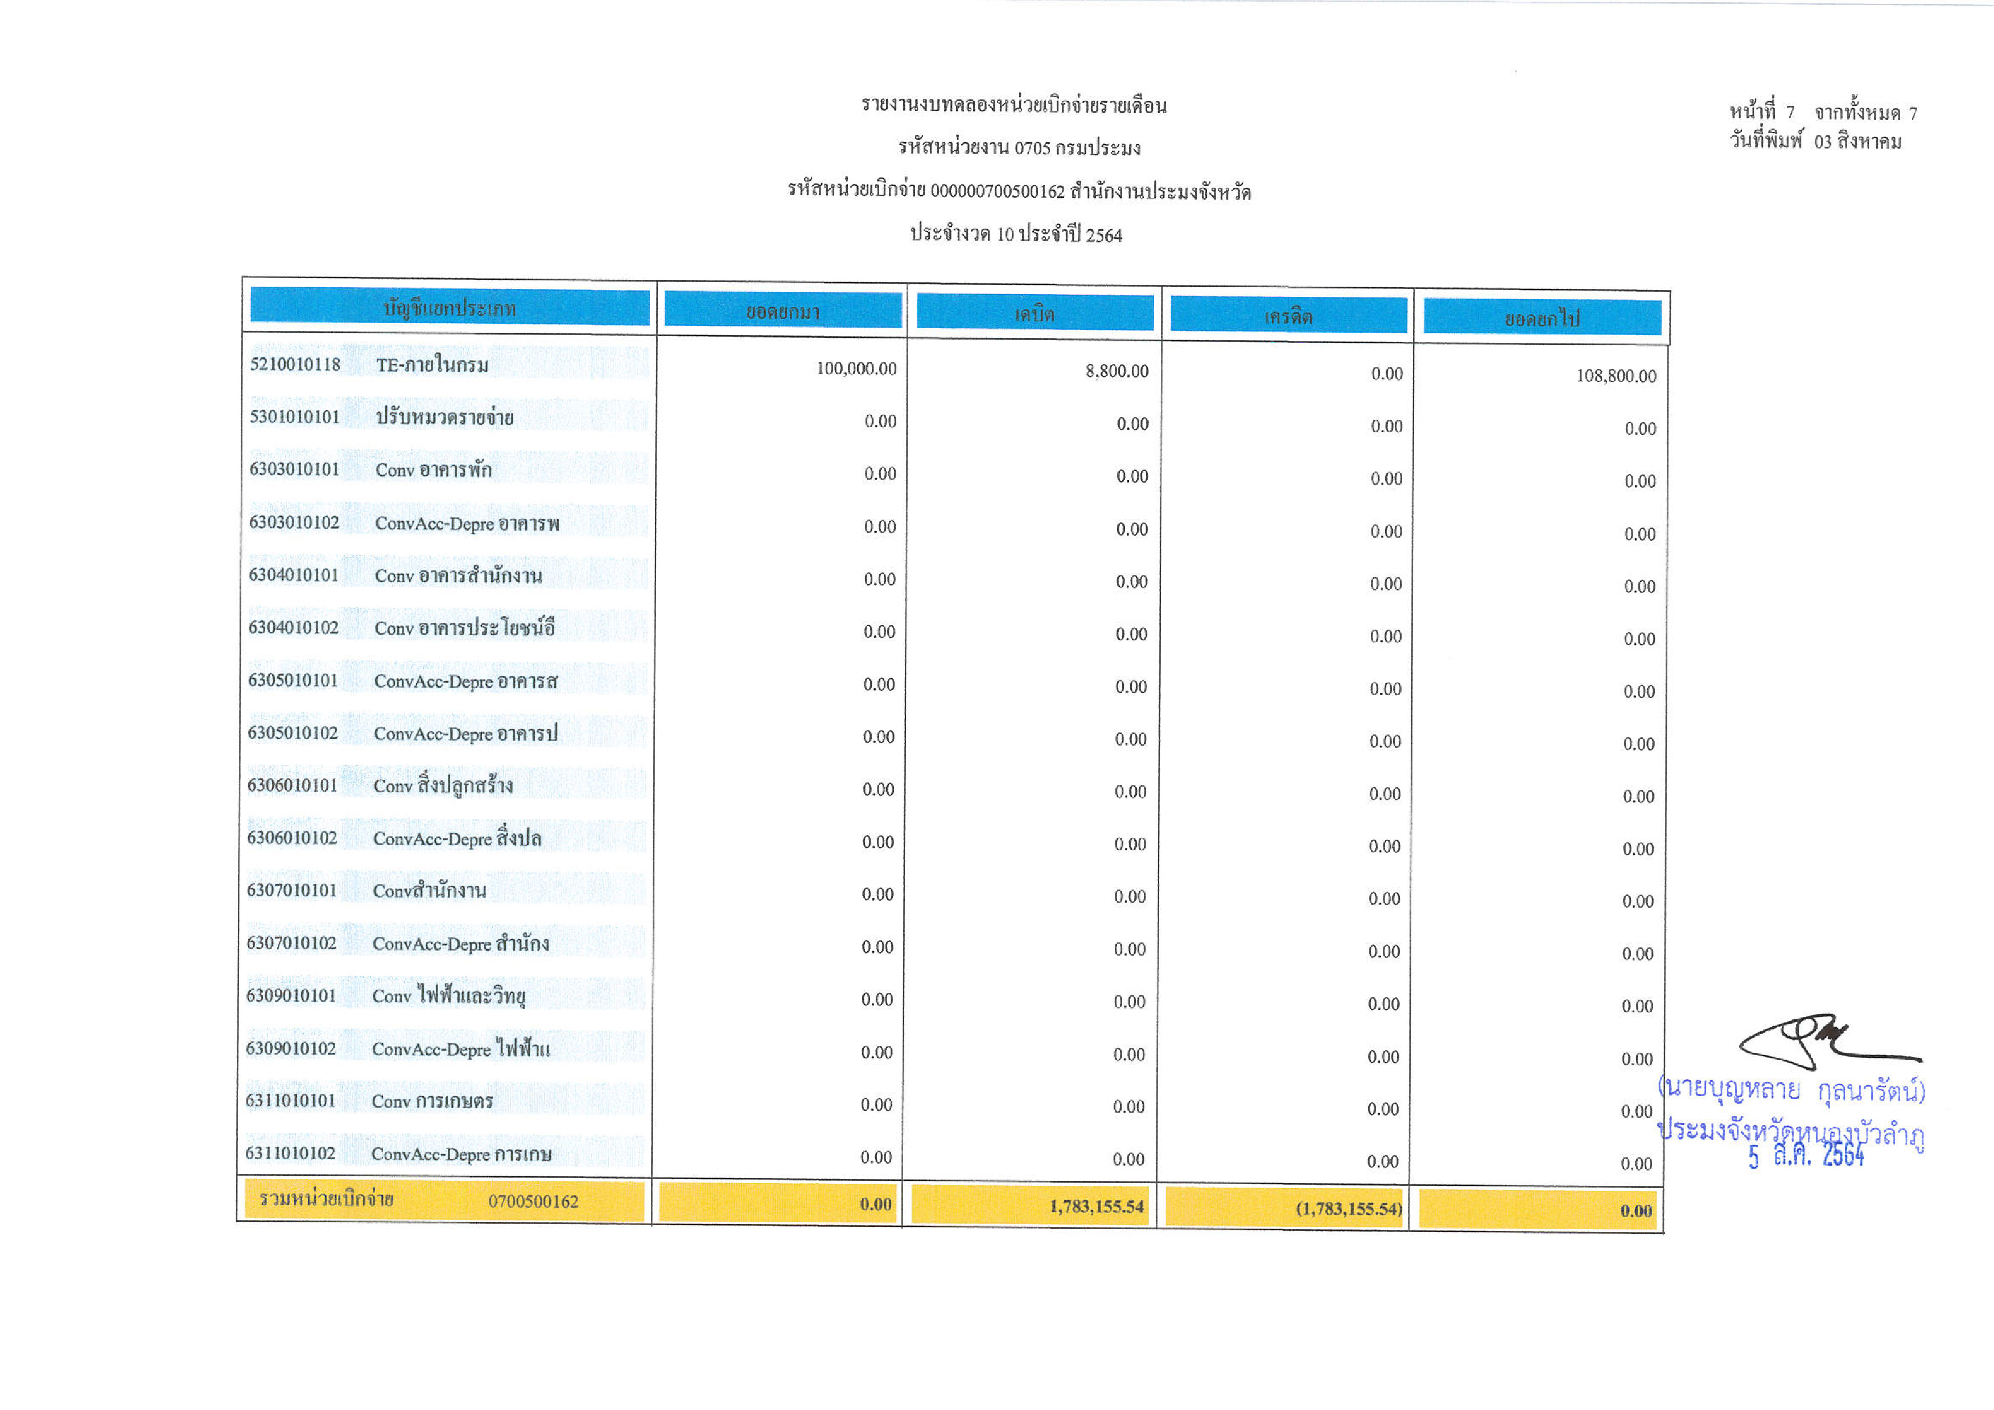Click the ยอดยกไป column header
The width and height of the screenshot is (1994, 1410).
click(1542, 319)
